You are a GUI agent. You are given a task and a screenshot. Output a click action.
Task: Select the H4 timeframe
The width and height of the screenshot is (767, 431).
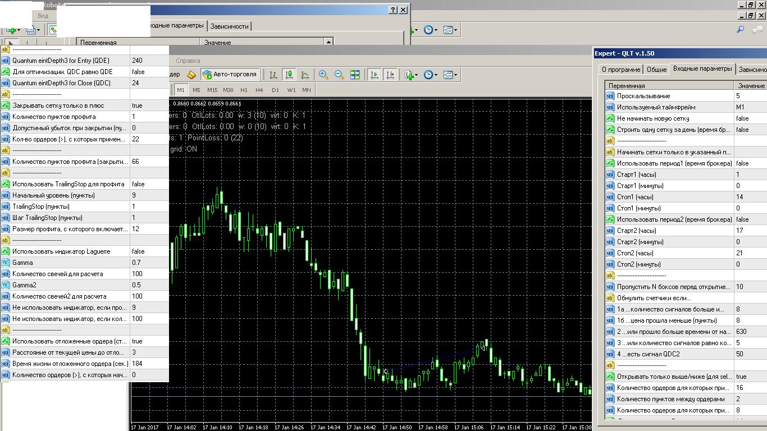click(x=259, y=90)
